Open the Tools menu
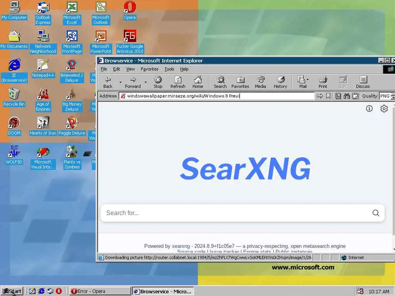The height and width of the screenshot is (296, 395). click(x=169, y=69)
